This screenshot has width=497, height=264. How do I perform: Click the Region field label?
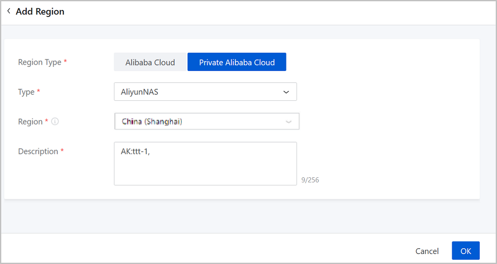tap(30, 122)
